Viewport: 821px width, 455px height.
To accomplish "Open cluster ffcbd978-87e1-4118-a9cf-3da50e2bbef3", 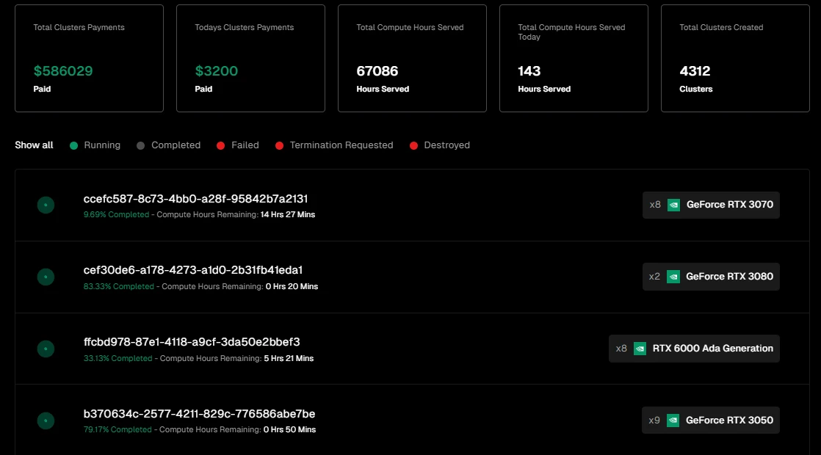I will coord(192,342).
